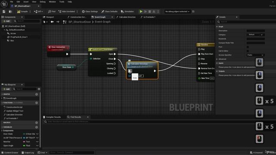Click the Locked exec output pin
The image size is (276, 155).
[x=115, y=73]
